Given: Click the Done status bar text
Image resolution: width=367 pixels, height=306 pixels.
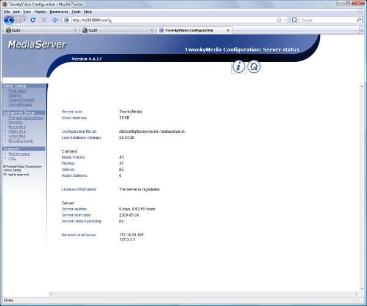Looking at the screenshot, I should pyautogui.click(x=9, y=300).
